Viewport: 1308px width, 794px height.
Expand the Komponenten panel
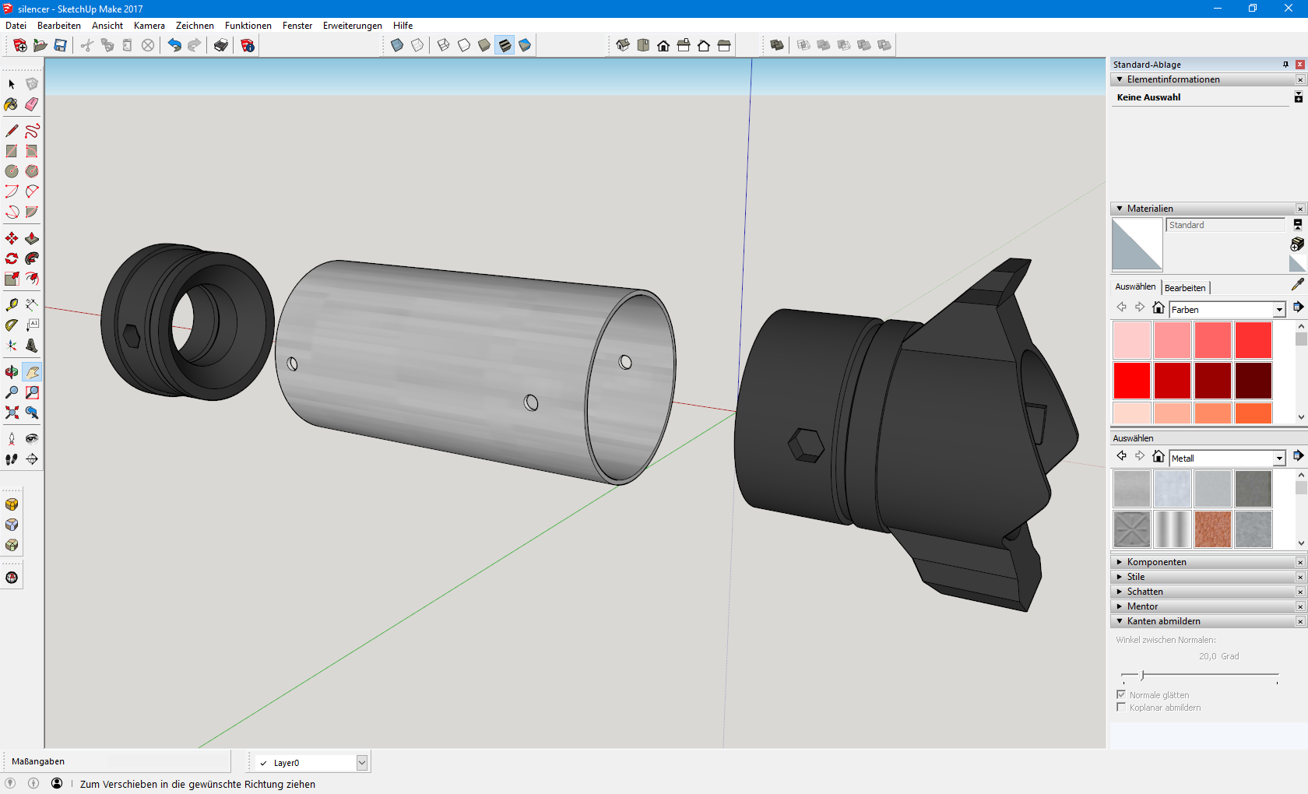point(1156,562)
